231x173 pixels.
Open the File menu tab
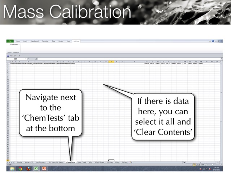pos(10,41)
